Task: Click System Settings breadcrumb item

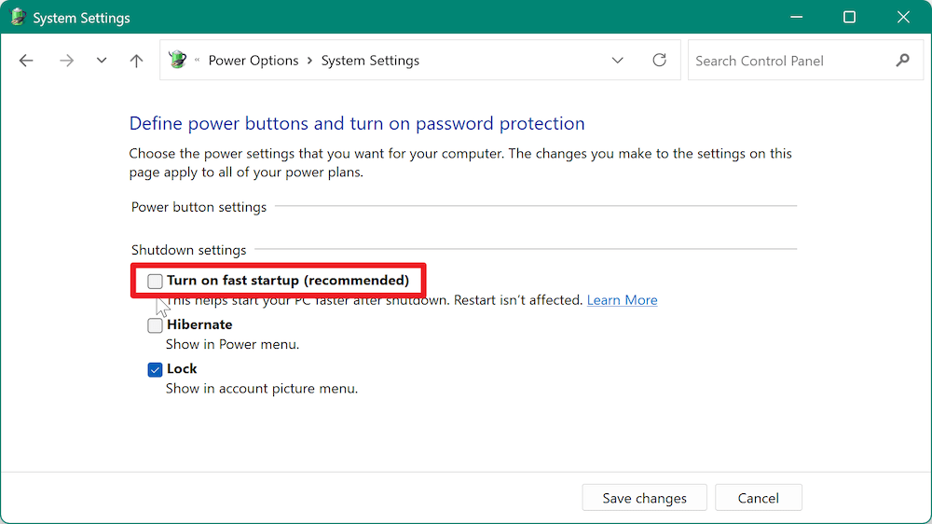Action: 370,61
